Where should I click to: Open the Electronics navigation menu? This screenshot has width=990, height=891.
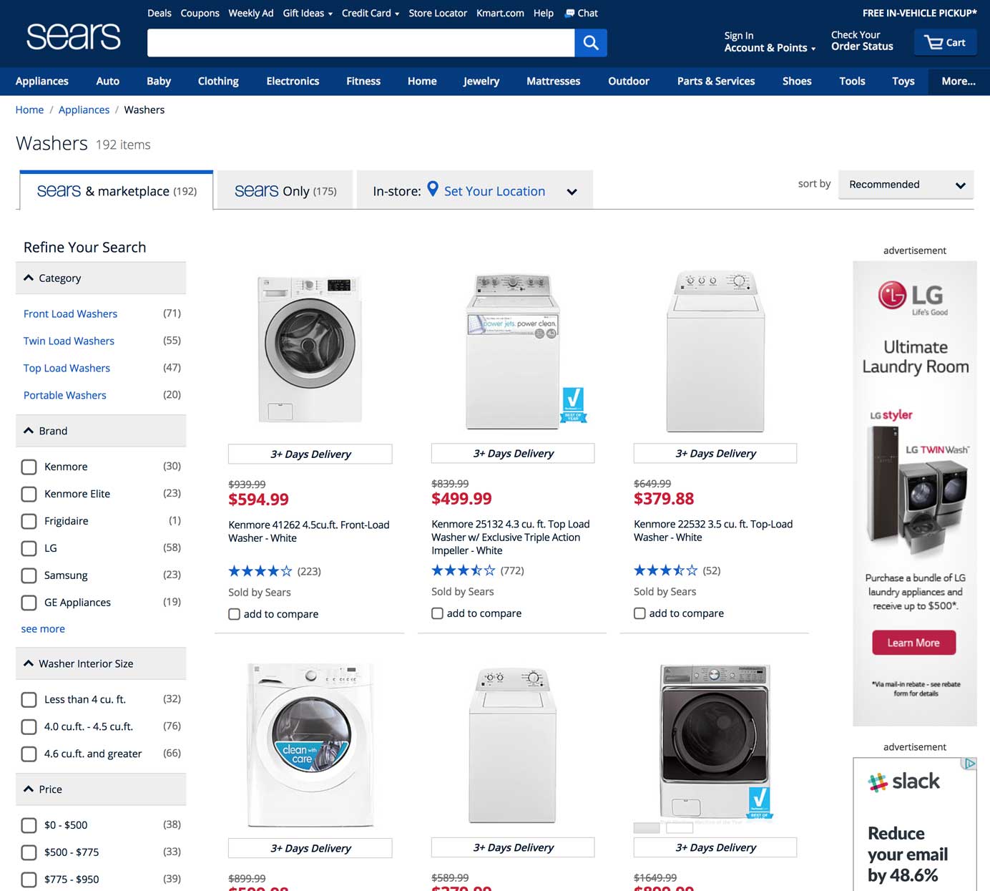click(293, 81)
